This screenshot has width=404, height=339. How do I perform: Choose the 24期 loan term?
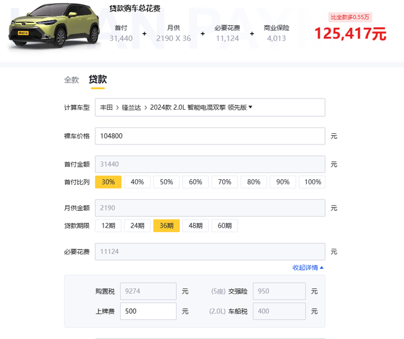[138, 225]
